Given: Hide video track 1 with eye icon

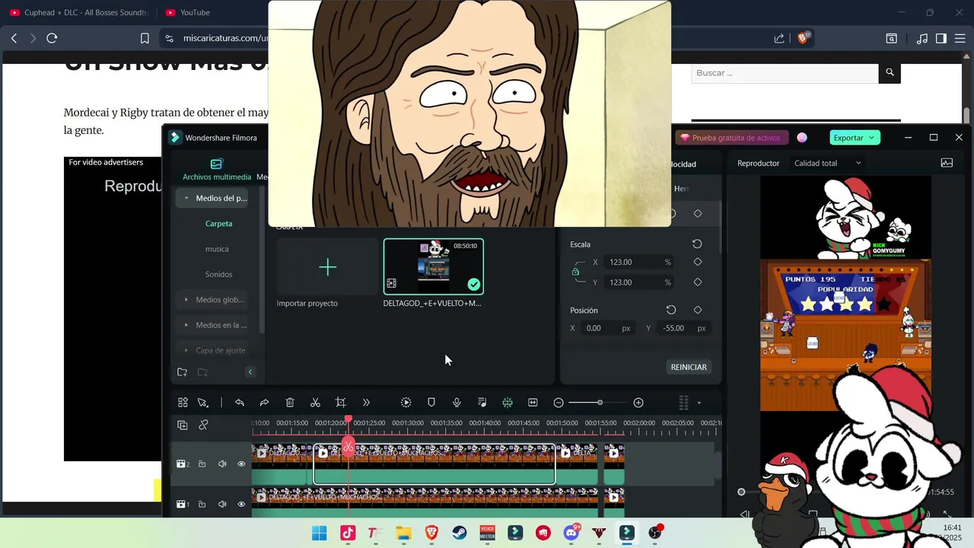Looking at the screenshot, I should click(241, 504).
